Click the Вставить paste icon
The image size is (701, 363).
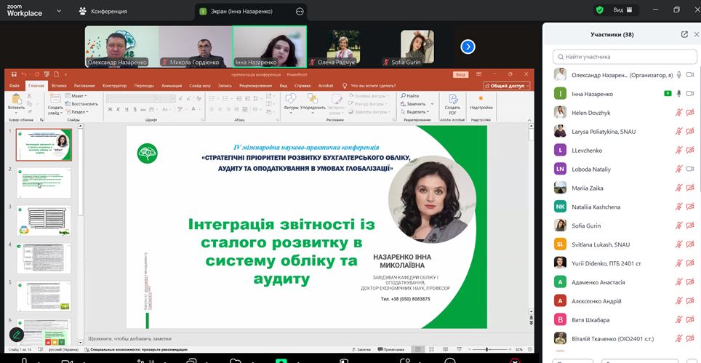[x=15, y=104]
